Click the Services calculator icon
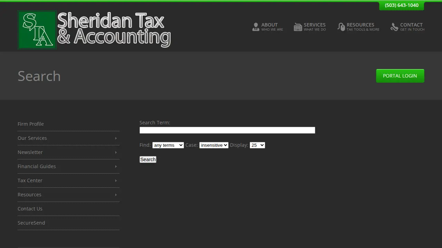Viewport: 442px width, 248px height. 298,27
